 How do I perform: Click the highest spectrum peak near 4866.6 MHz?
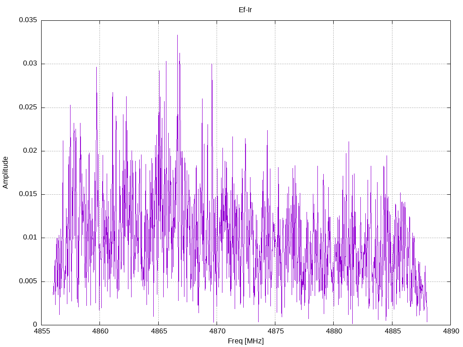(177, 35)
